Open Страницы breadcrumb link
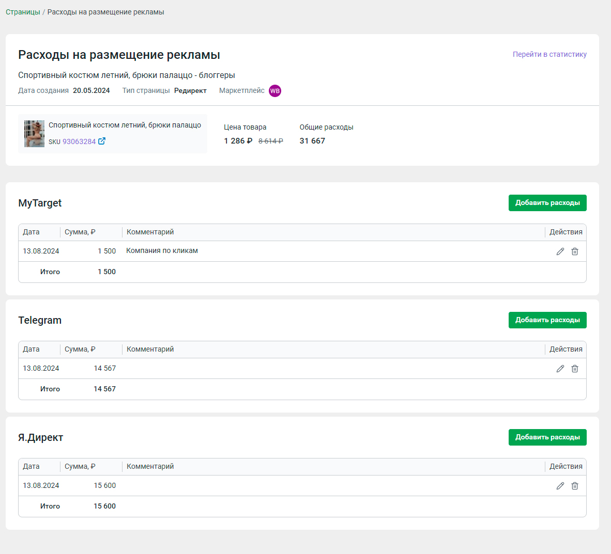This screenshot has width=611, height=554. [x=23, y=12]
